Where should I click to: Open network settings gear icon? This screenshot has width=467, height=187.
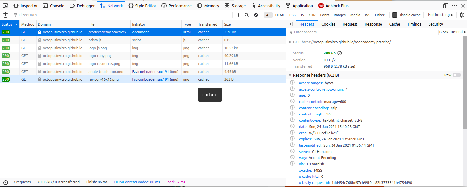(x=462, y=15)
